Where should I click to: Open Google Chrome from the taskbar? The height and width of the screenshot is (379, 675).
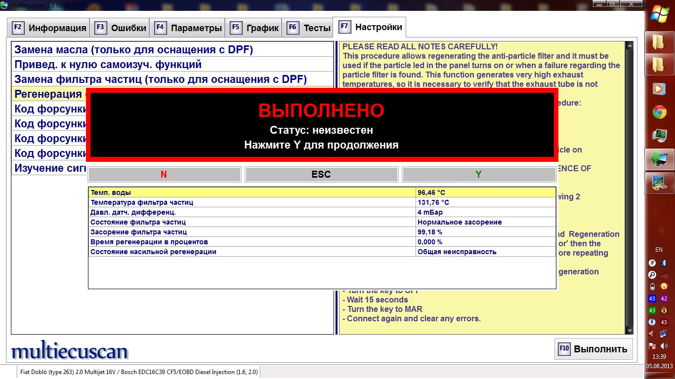659,113
